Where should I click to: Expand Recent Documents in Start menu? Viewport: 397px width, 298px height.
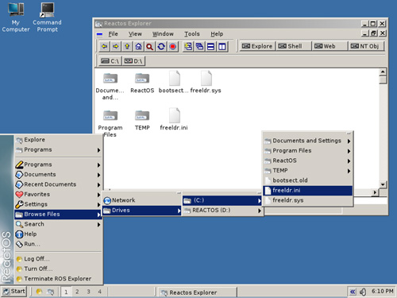point(58,184)
